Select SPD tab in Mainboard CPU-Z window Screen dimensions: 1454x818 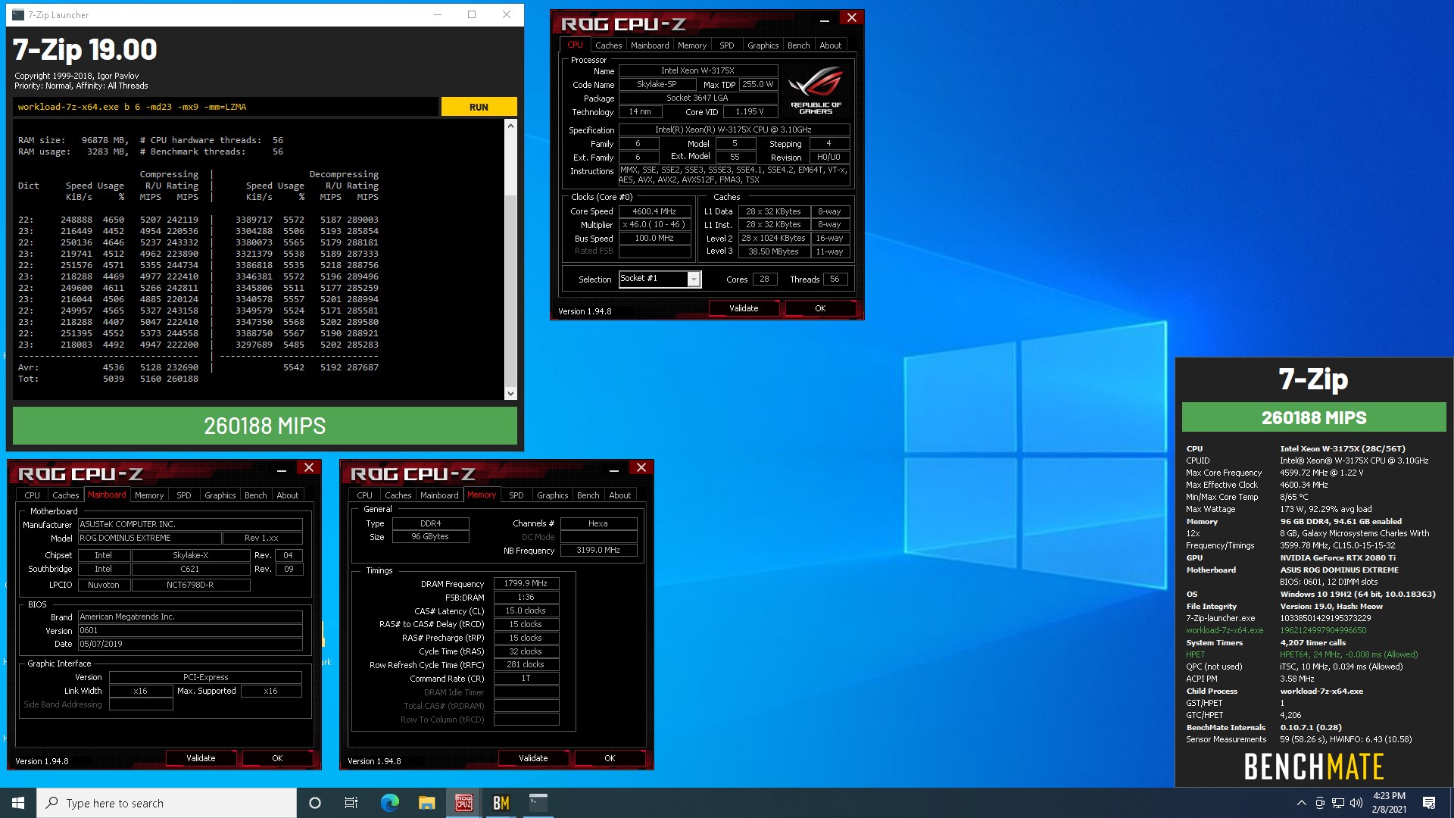pyautogui.click(x=183, y=495)
